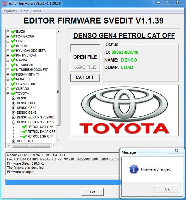Click the green checkmark icon beside ISUZU
Screen dimensions: 186x200
(13, 32)
